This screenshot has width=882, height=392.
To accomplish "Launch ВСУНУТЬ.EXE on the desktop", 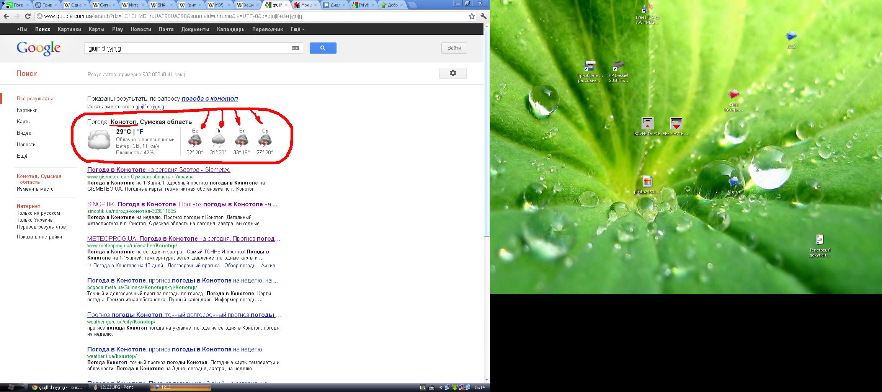I will pos(647,126).
